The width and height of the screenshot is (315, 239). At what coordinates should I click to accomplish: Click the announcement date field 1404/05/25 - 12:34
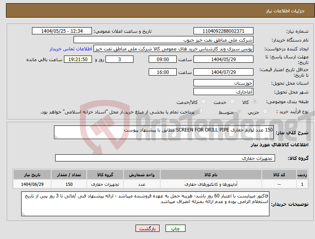62,31
